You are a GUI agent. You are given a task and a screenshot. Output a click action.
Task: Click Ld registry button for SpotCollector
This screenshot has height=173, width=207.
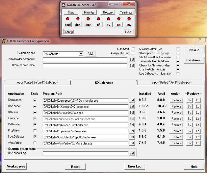(x=198, y=137)
